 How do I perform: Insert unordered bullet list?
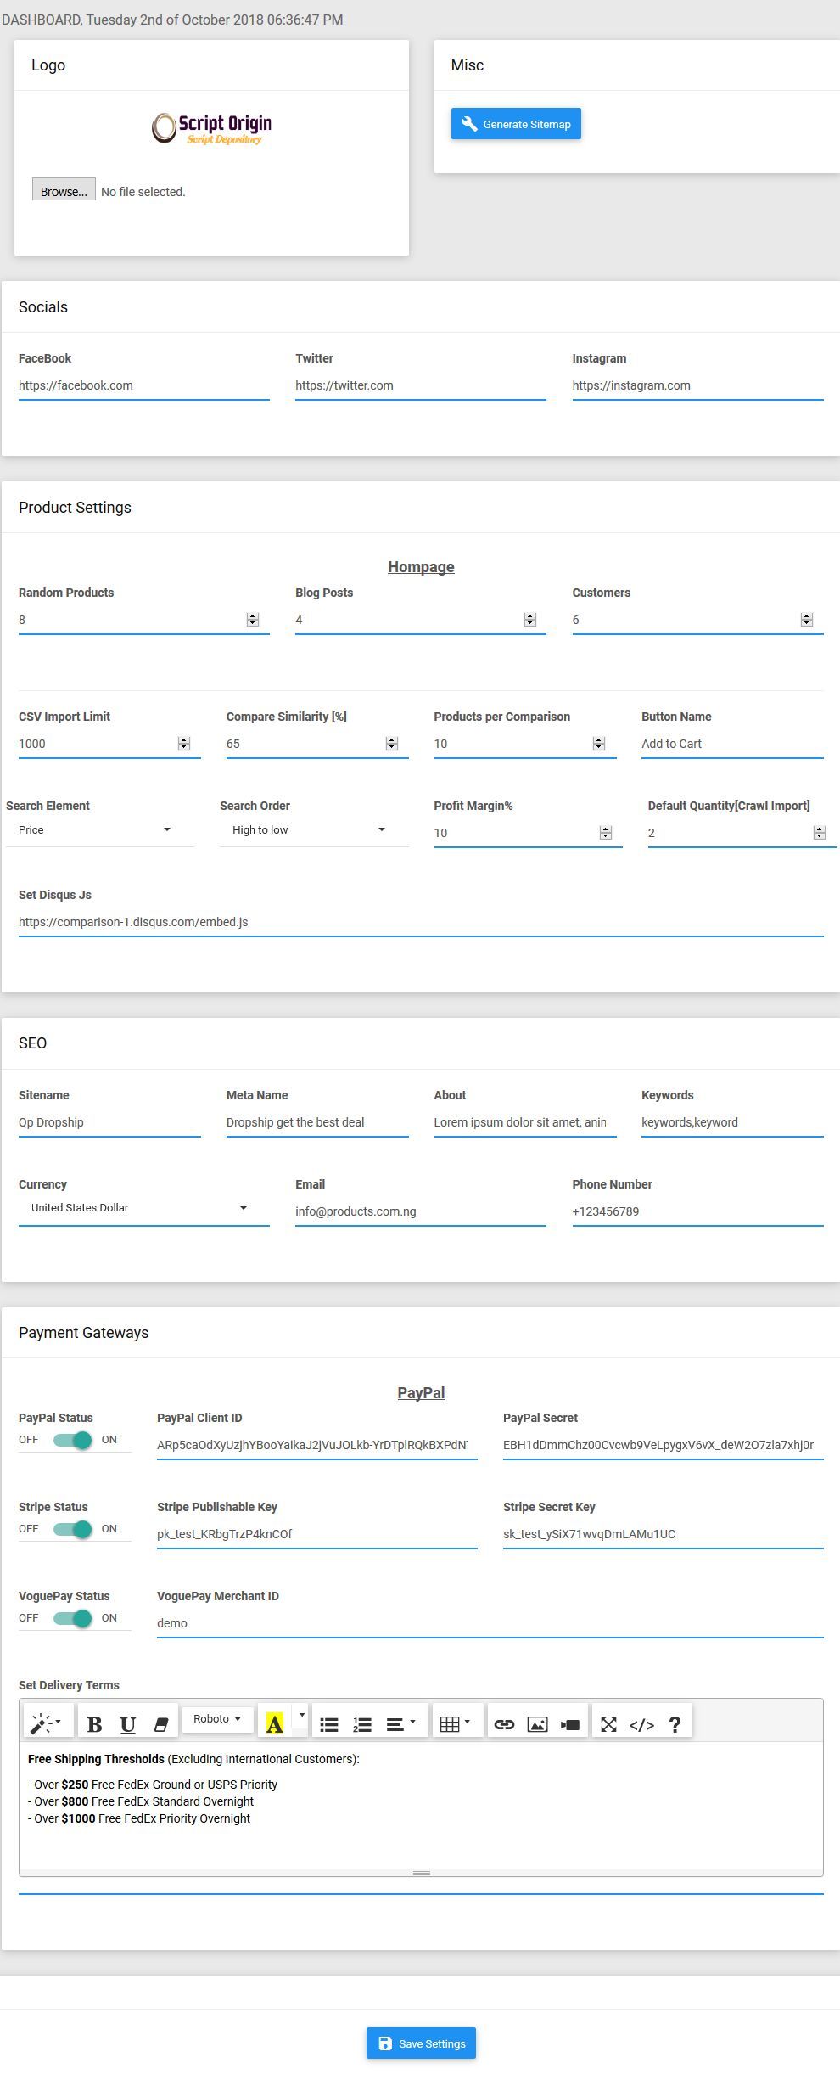click(x=329, y=1724)
